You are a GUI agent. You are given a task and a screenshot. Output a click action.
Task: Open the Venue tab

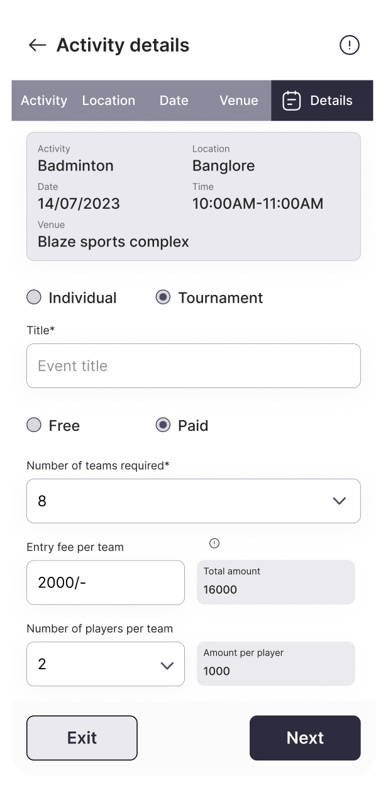[x=238, y=101]
